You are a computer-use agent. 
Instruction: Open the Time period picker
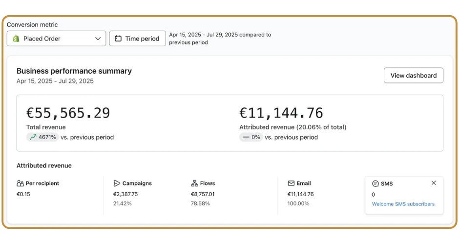pos(137,39)
